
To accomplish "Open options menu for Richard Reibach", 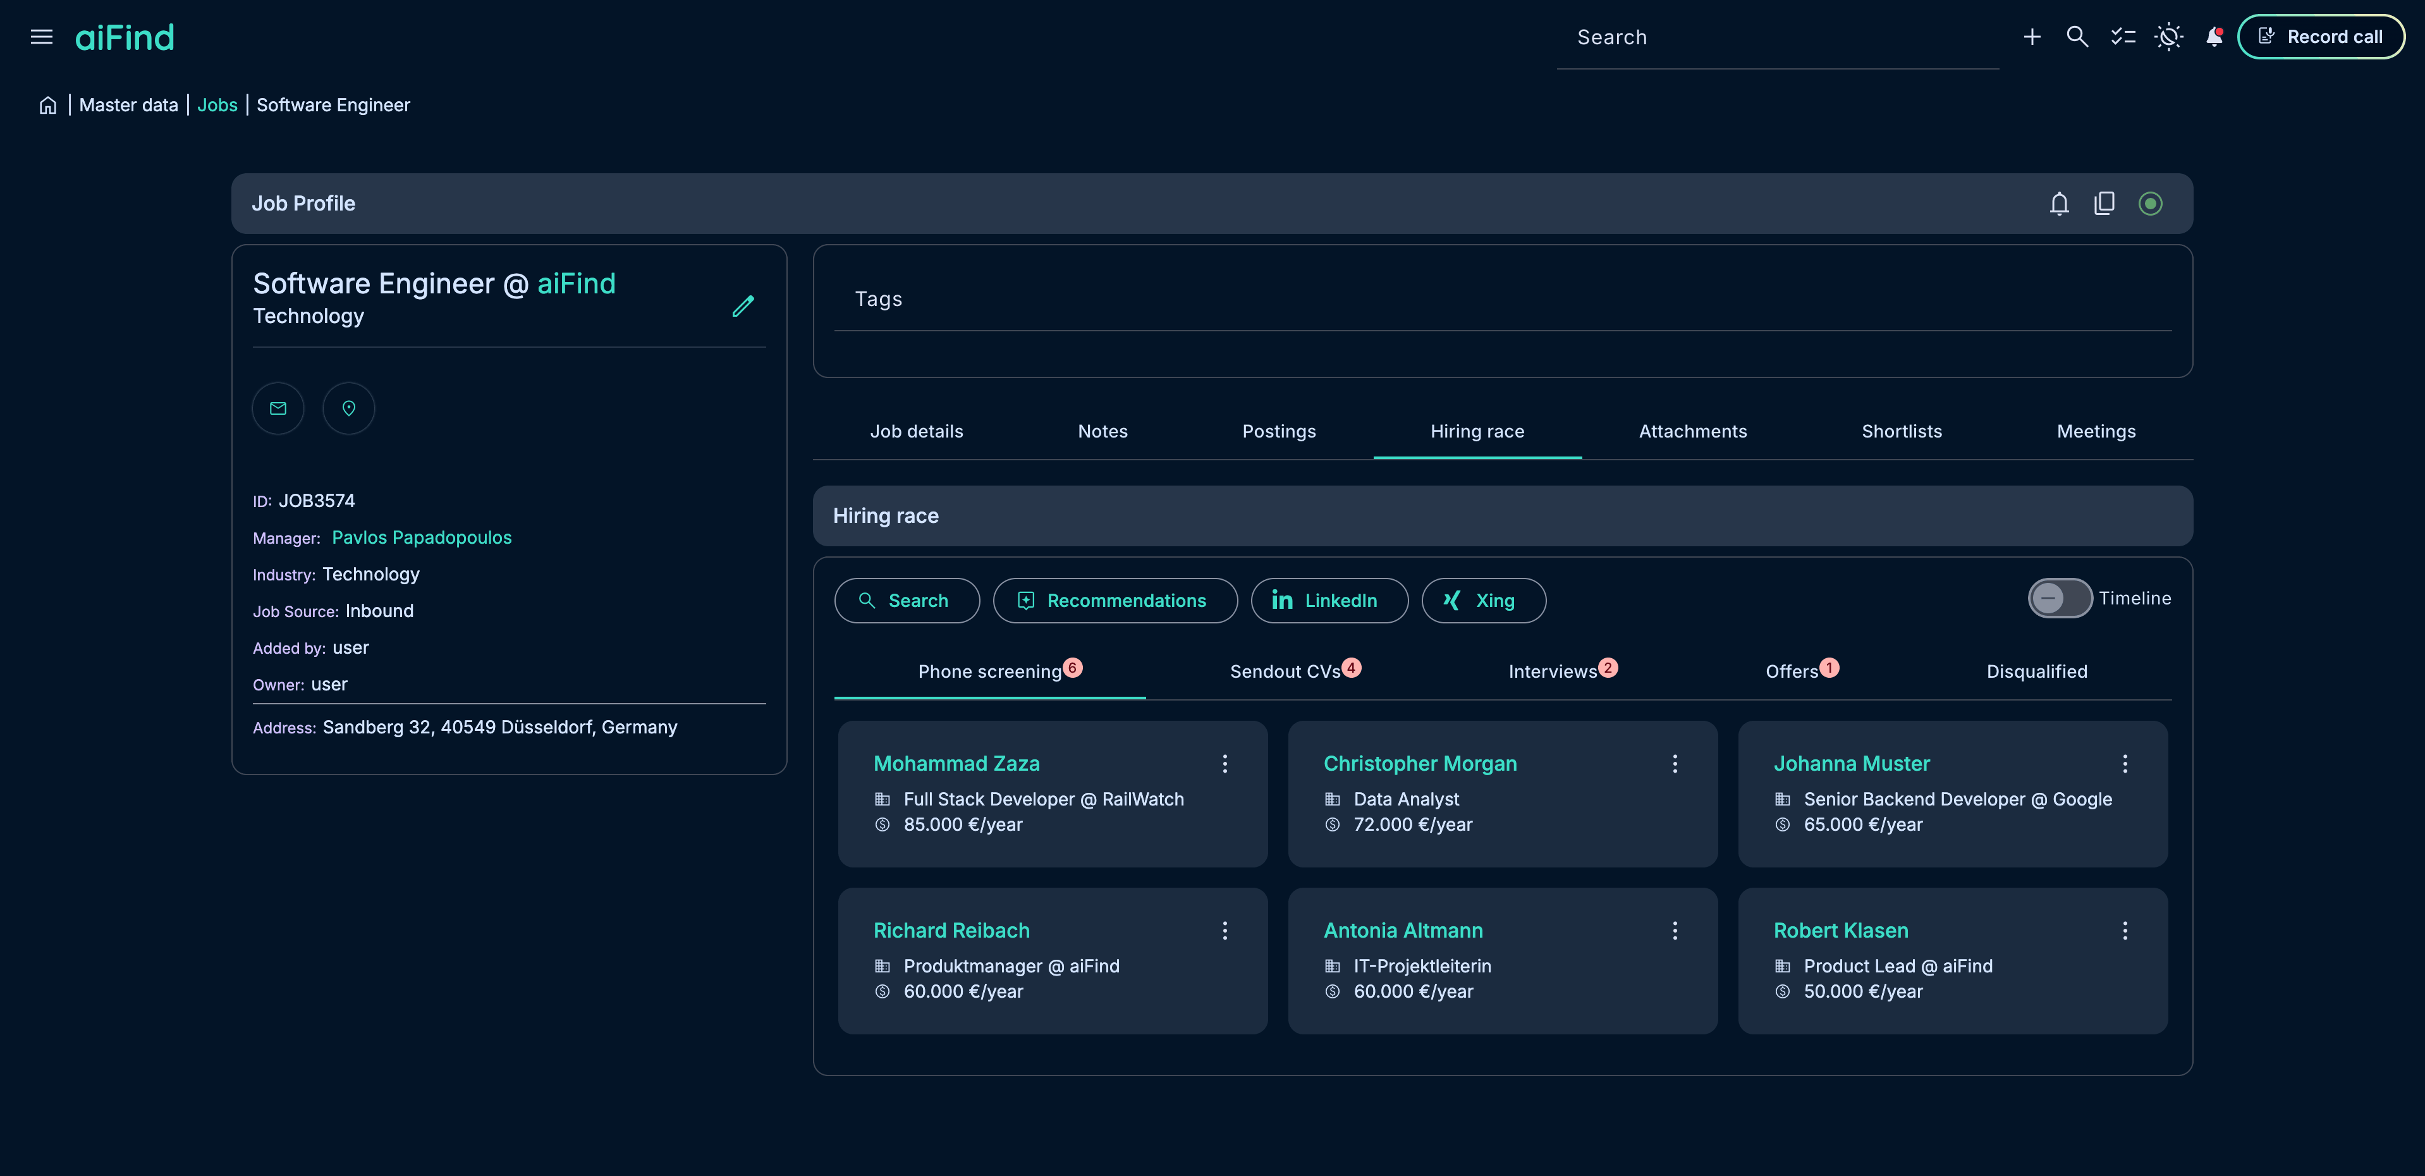I will 1225,930.
